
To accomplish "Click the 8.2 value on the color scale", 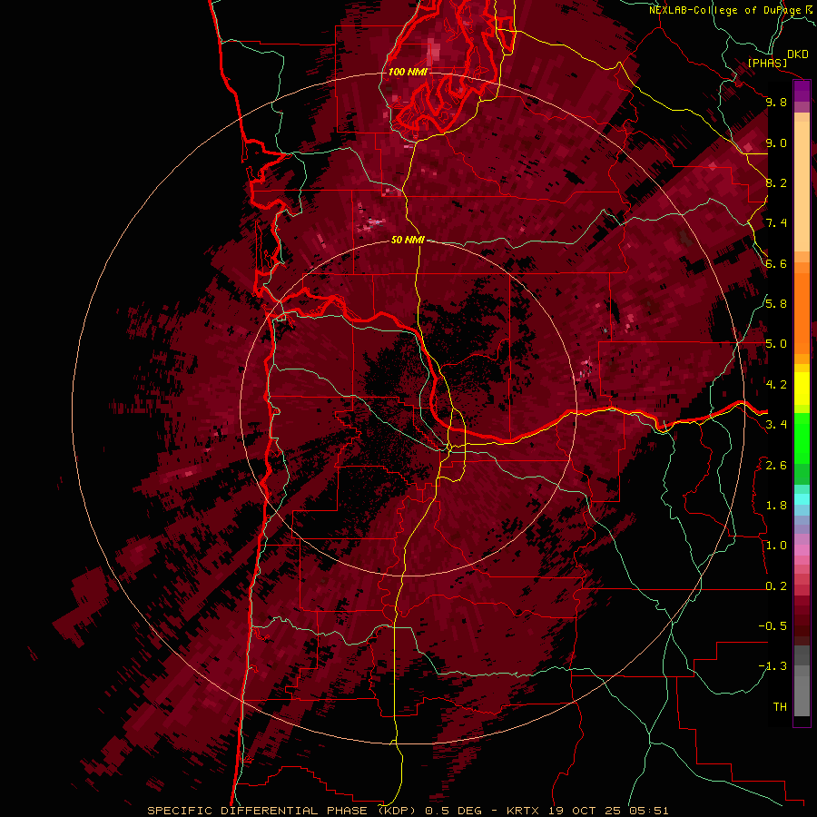I will click(x=776, y=182).
